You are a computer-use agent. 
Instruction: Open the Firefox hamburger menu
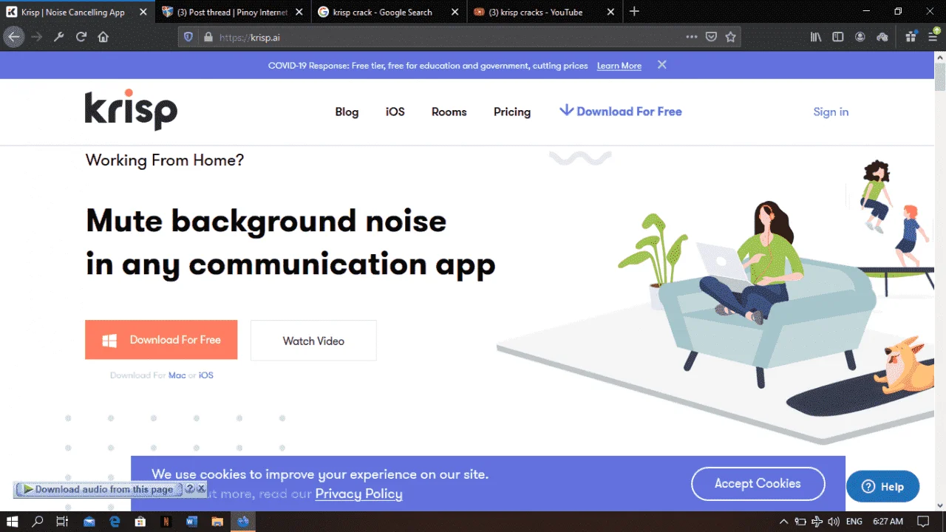click(933, 37)
